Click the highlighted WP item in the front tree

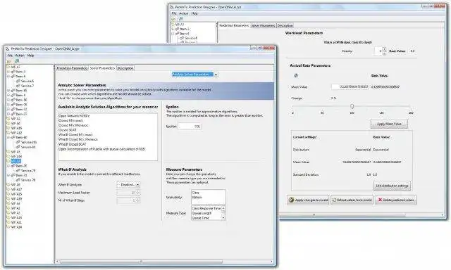click(x=16, y=161)
